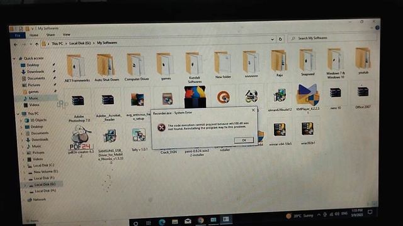Screen dimensions: 403x226
Task: Focus the Search My Softwares field
Action: click(332, 38)
